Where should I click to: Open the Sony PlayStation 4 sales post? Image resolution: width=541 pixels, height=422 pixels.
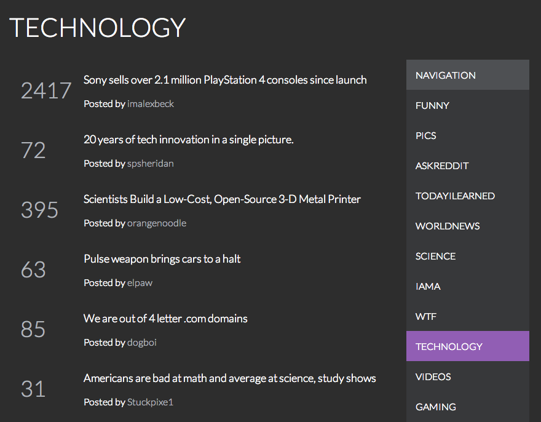tap(225, 80)
